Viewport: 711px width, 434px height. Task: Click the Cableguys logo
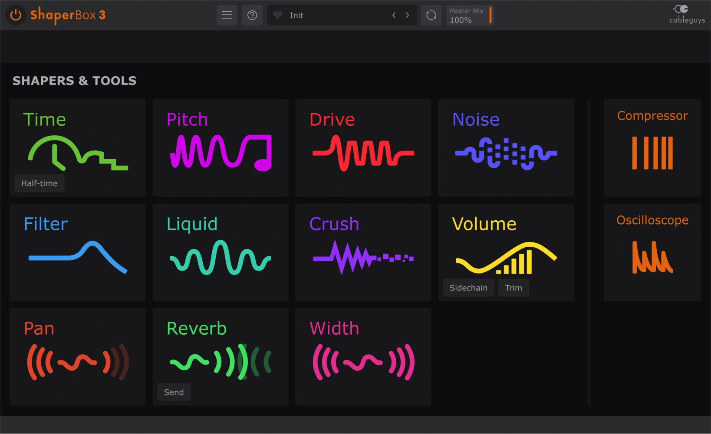pyautogui.click(x=687, y=14)
